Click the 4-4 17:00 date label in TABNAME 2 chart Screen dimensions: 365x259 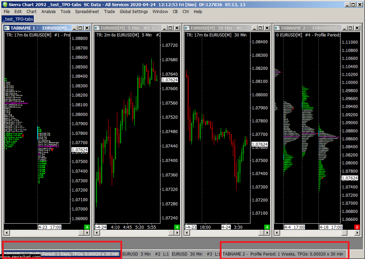coord(294,227)
